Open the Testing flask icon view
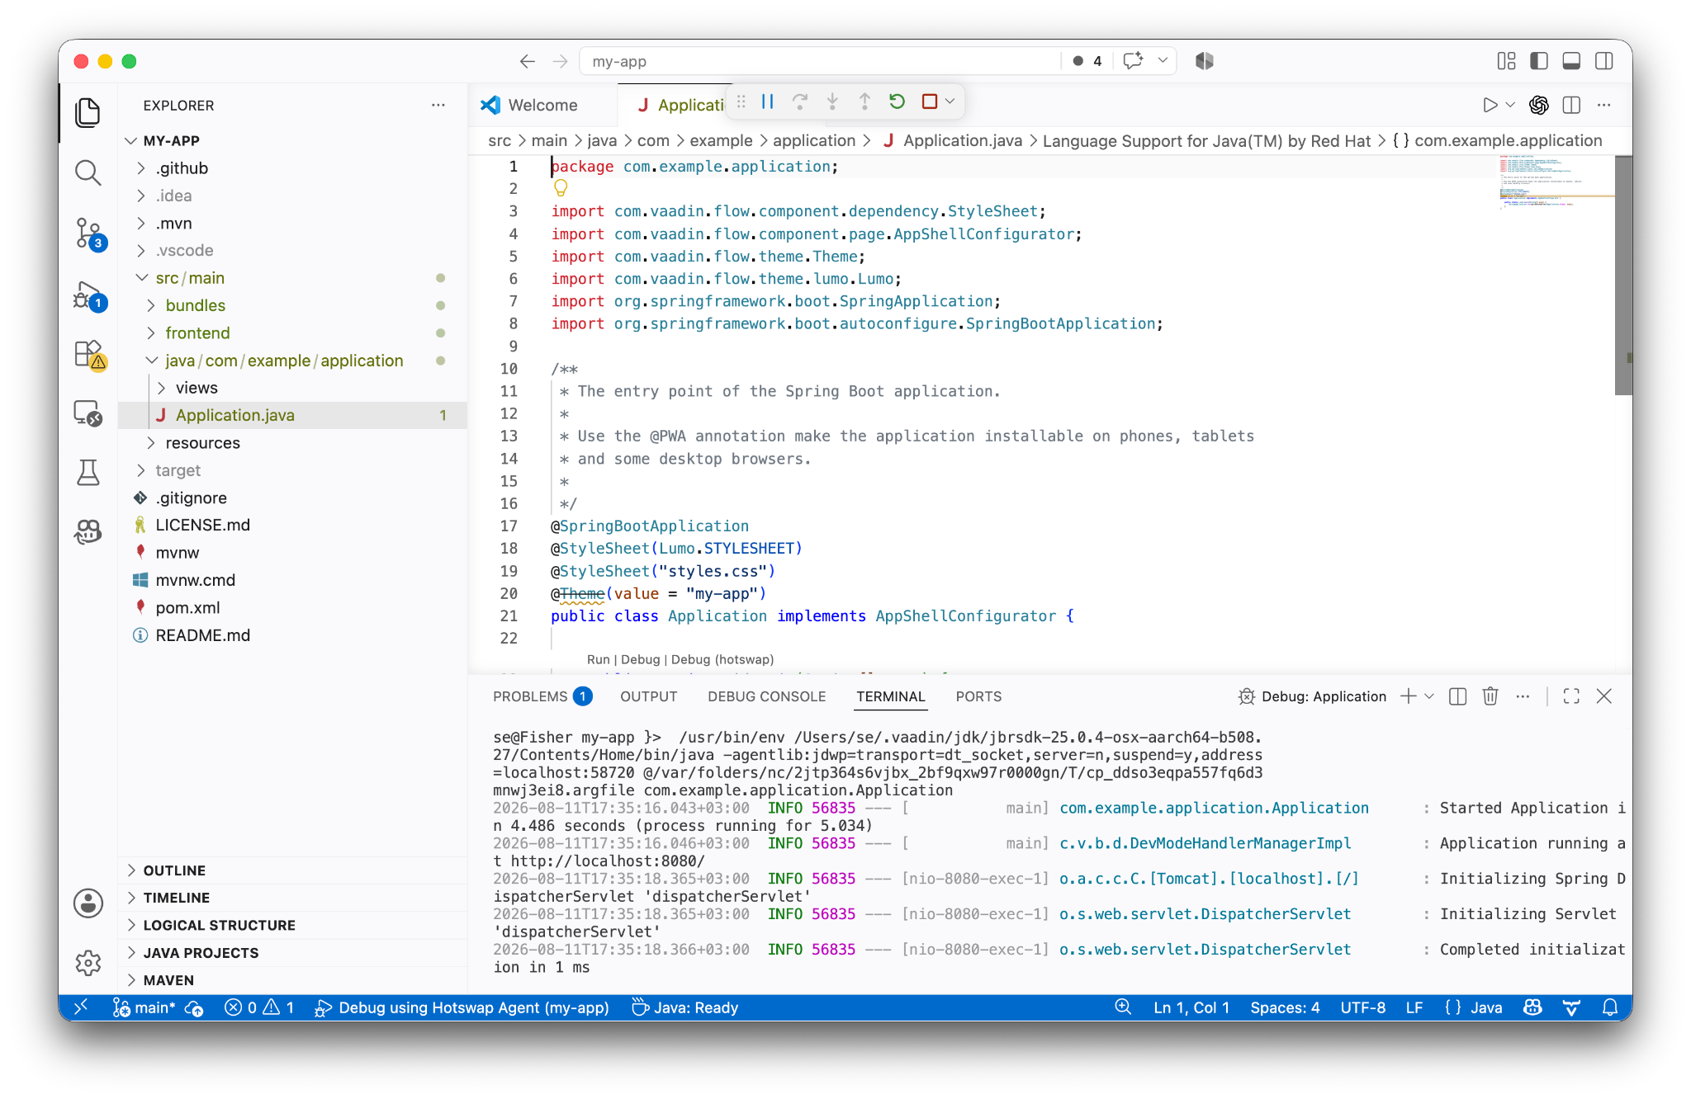The width and height of the screenshot is (1691, 1099). [x=88, y=472]
